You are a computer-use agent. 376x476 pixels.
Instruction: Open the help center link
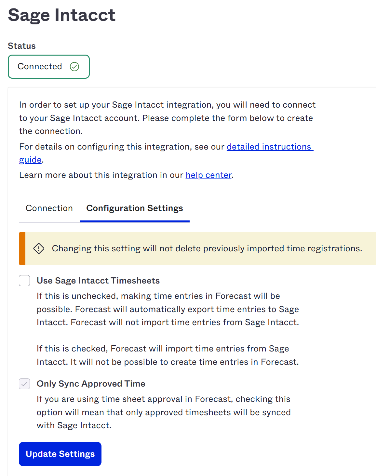coord(208,175)
